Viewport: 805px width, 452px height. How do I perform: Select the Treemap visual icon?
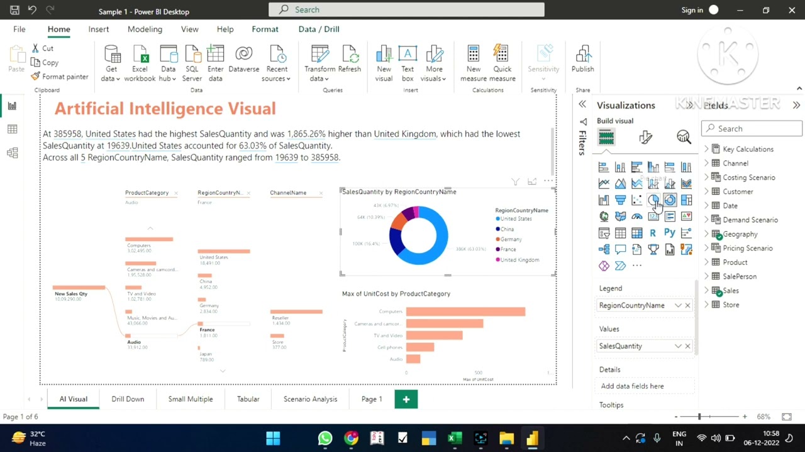point(686,200)
